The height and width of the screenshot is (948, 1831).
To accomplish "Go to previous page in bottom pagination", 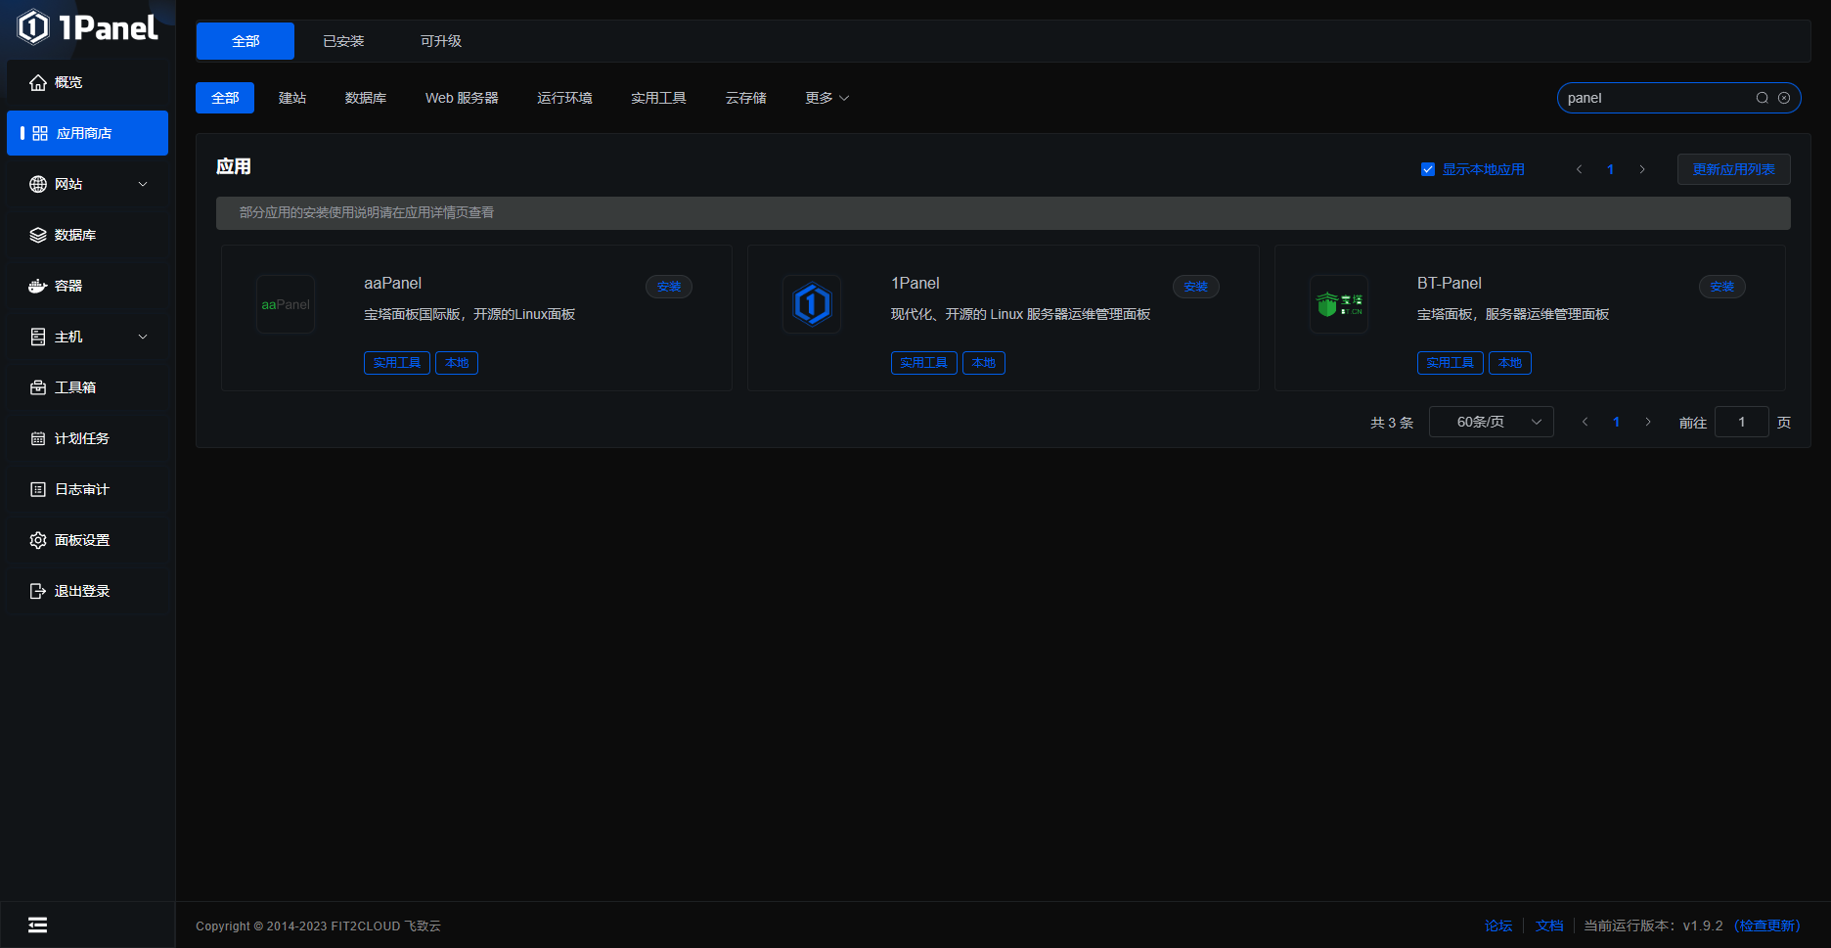I will coord(1585,422).
